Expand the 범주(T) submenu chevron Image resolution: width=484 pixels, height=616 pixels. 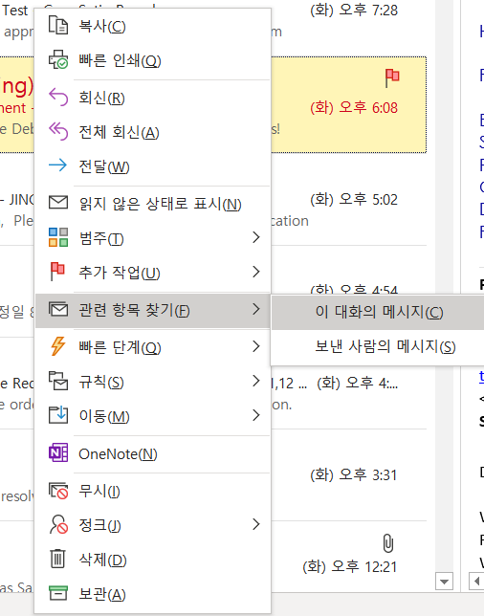click(x=256, y=237)
